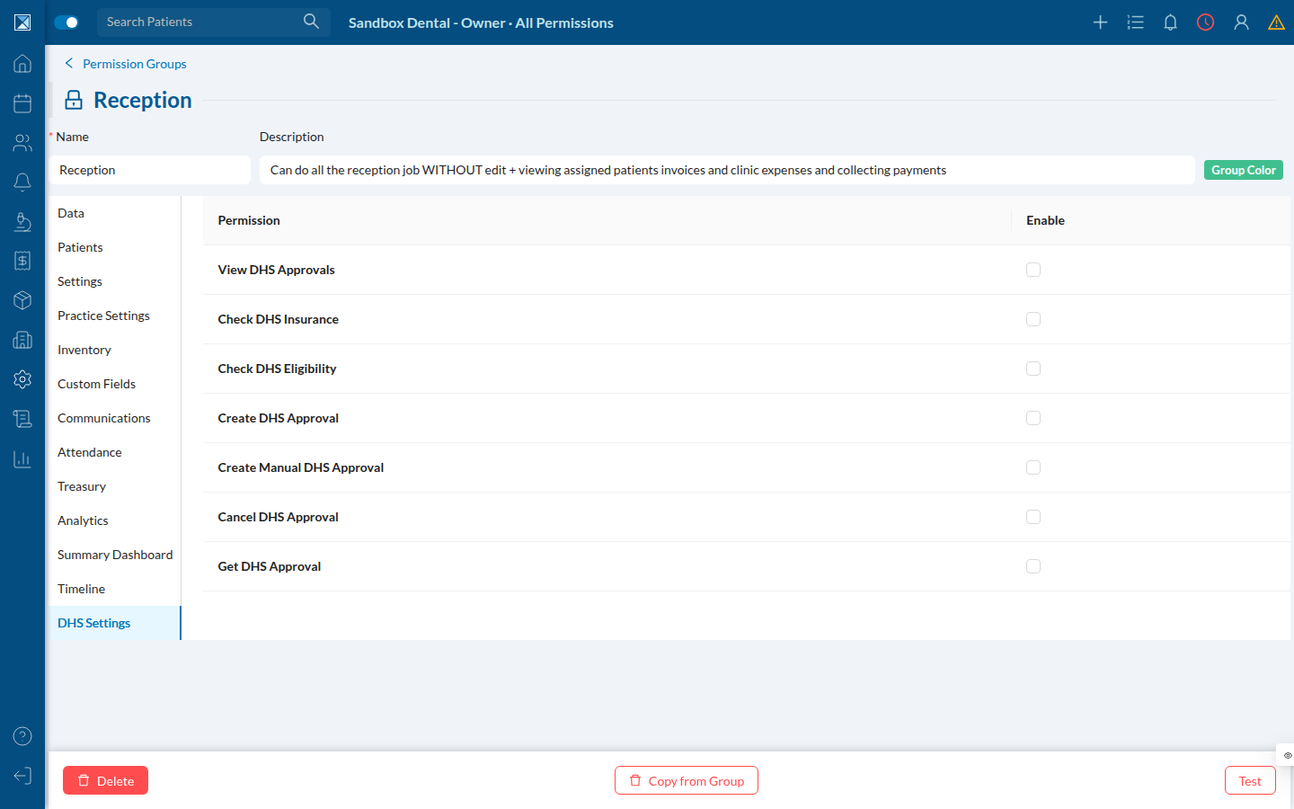Open the notifications bell in top bar
Image resolution: width=1294 pixels, height=809 pixels.
(x=1170, y=22)
